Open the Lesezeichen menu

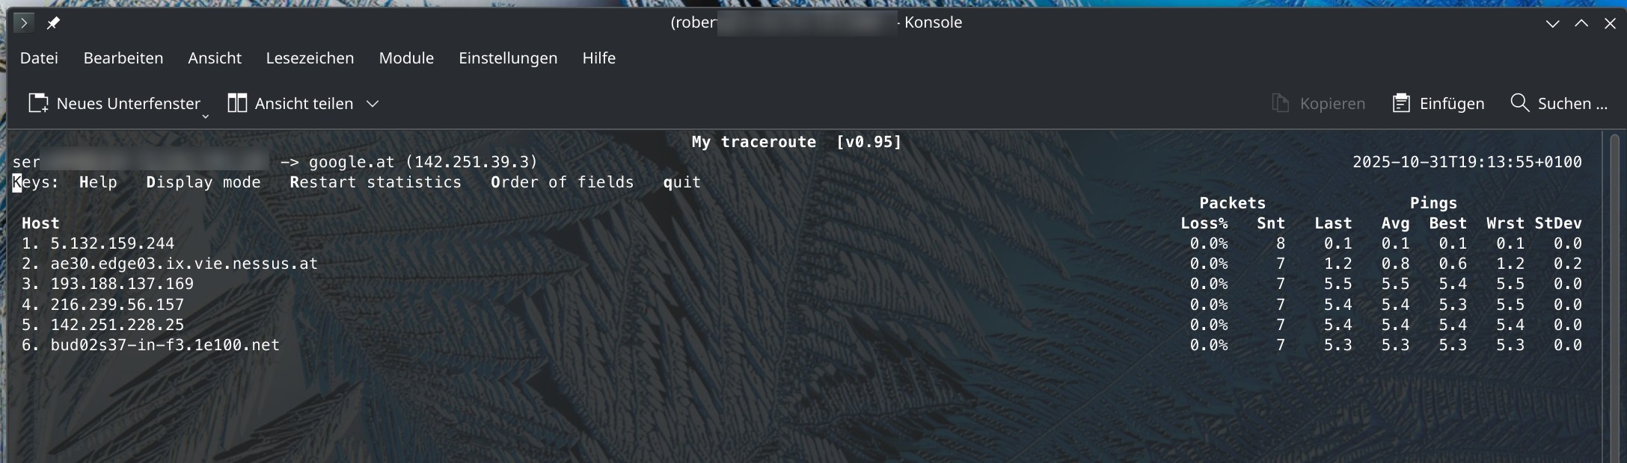point(310,58)
